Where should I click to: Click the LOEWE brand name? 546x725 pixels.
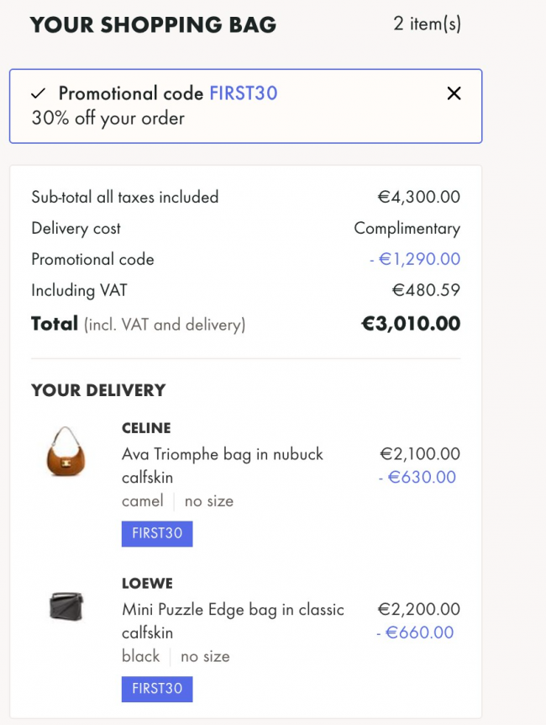[x=147, y=583]
